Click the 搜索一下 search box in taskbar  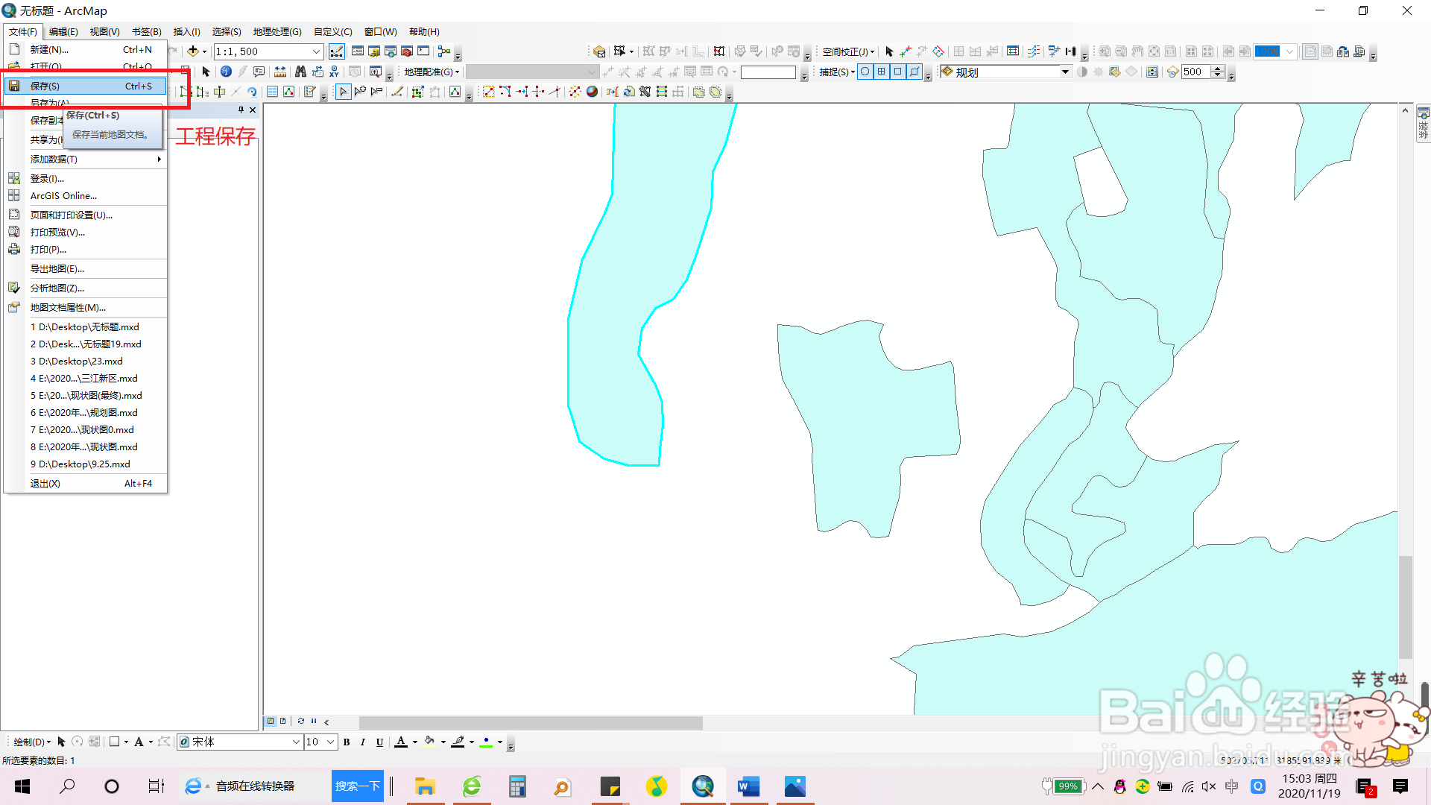[358, 786]
